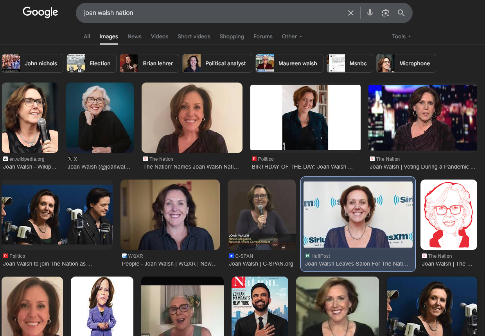Open the C-SPAN image thumbnail
The height and width of the screenshot is (336, 485).
click(x=262, y=215)
